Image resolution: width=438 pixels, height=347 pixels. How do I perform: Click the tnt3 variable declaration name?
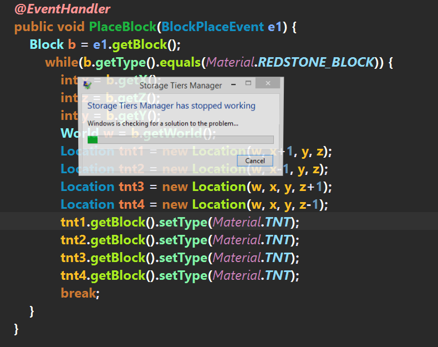tap(133, 187)
